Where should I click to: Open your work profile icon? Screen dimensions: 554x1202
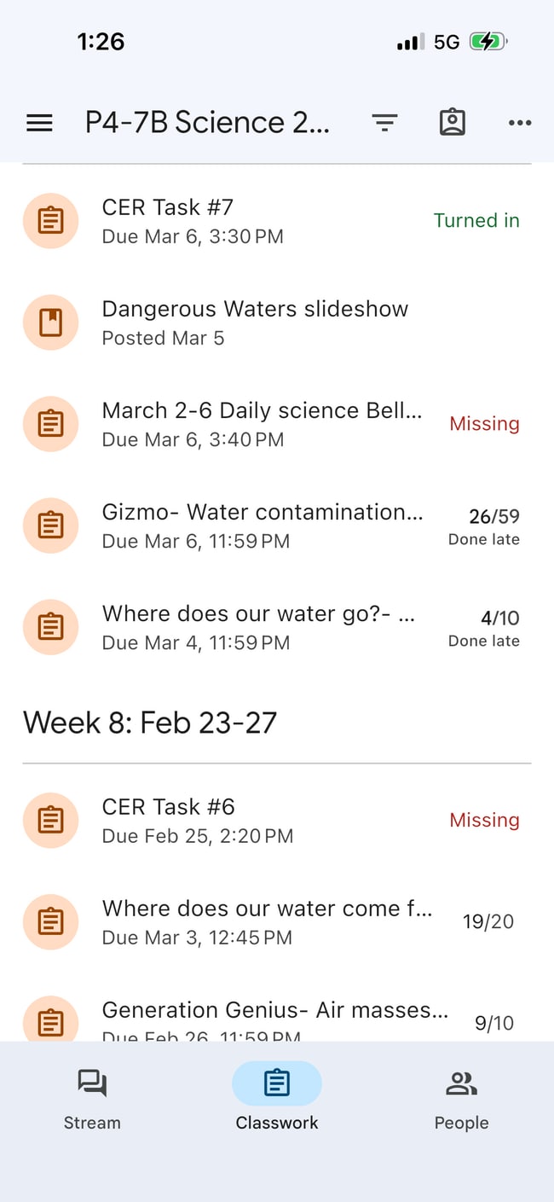(453, 123)
